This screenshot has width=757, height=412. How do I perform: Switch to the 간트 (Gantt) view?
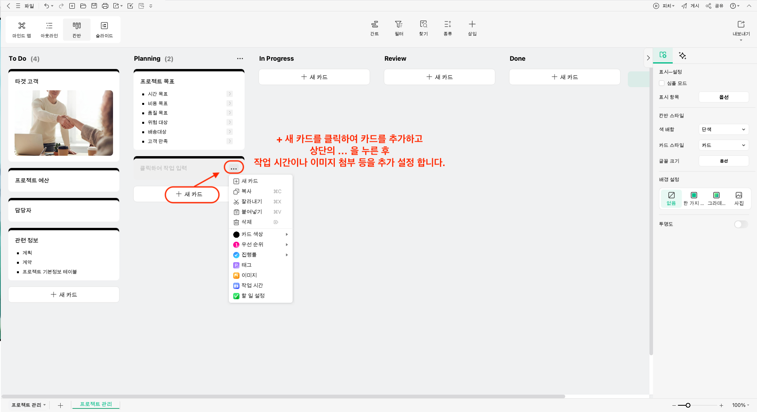coord(374,28)
